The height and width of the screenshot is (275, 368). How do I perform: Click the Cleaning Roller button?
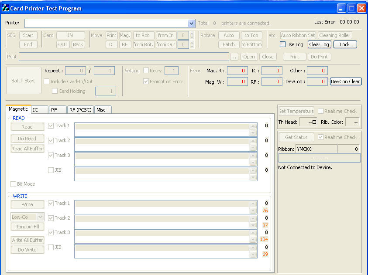(x=335, y=35)
